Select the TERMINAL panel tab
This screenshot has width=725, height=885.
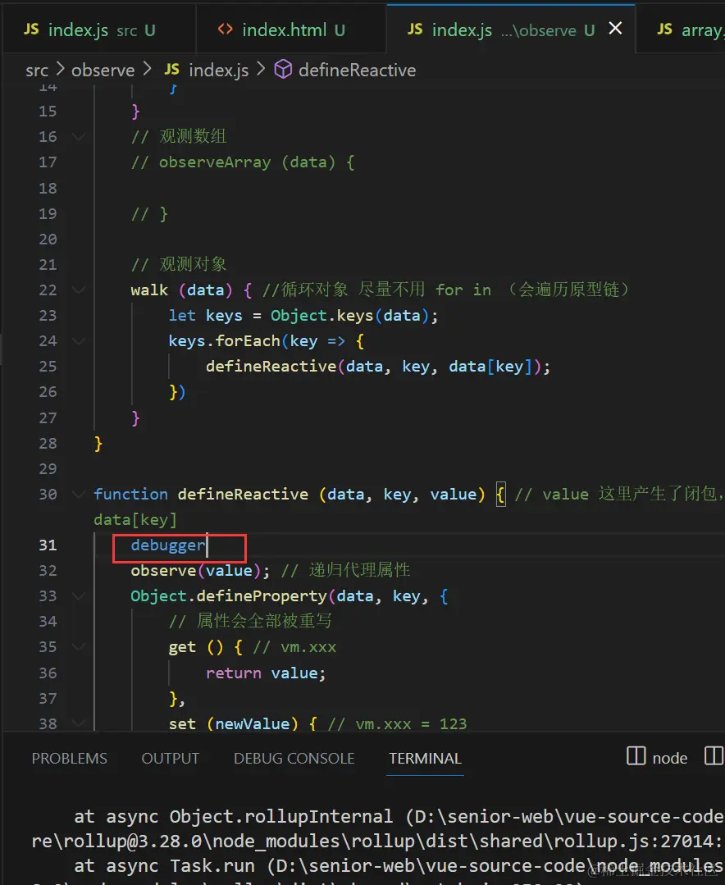(425, 758)
